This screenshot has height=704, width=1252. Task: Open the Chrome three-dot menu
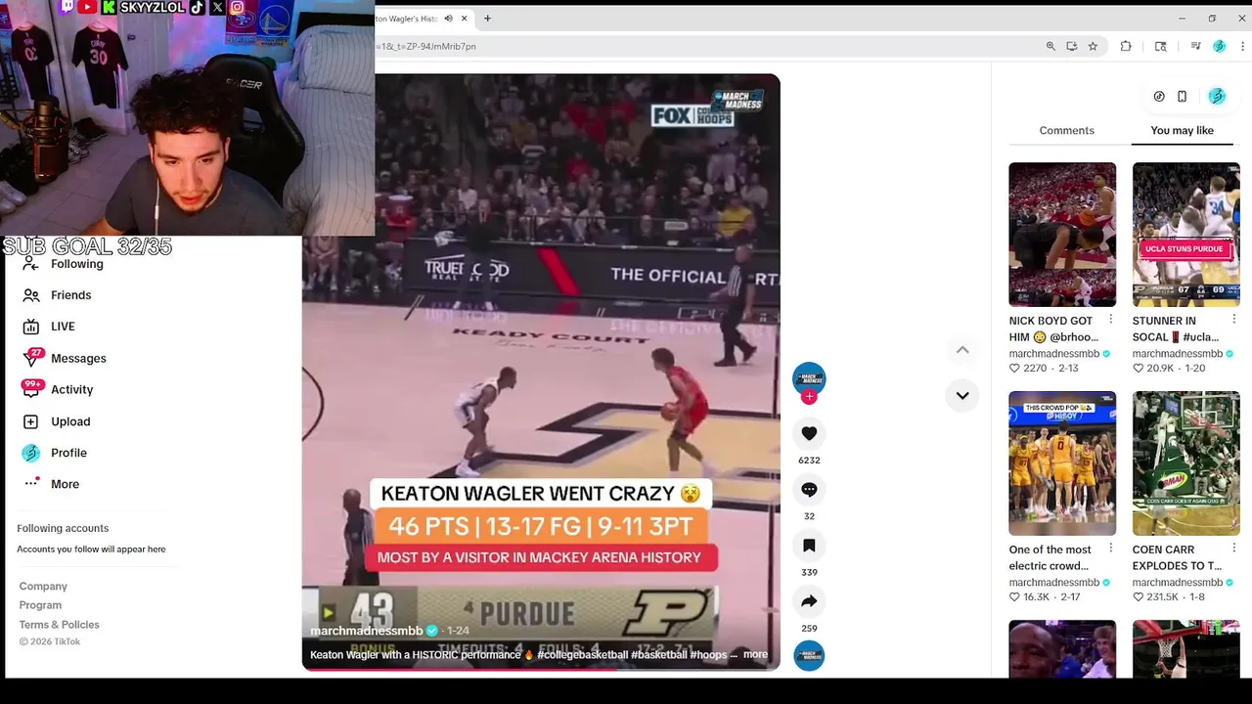pyautogui.click(x=1243, y=46)
